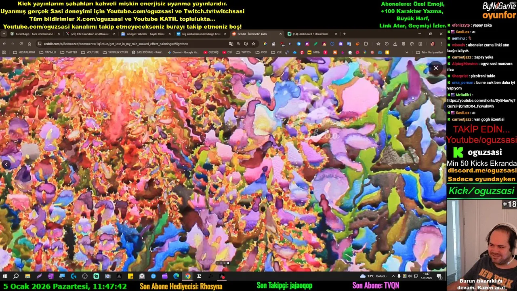The image size is (517, 291).
Task: Open Chrome three-dot menu
Action: (441, 44)
